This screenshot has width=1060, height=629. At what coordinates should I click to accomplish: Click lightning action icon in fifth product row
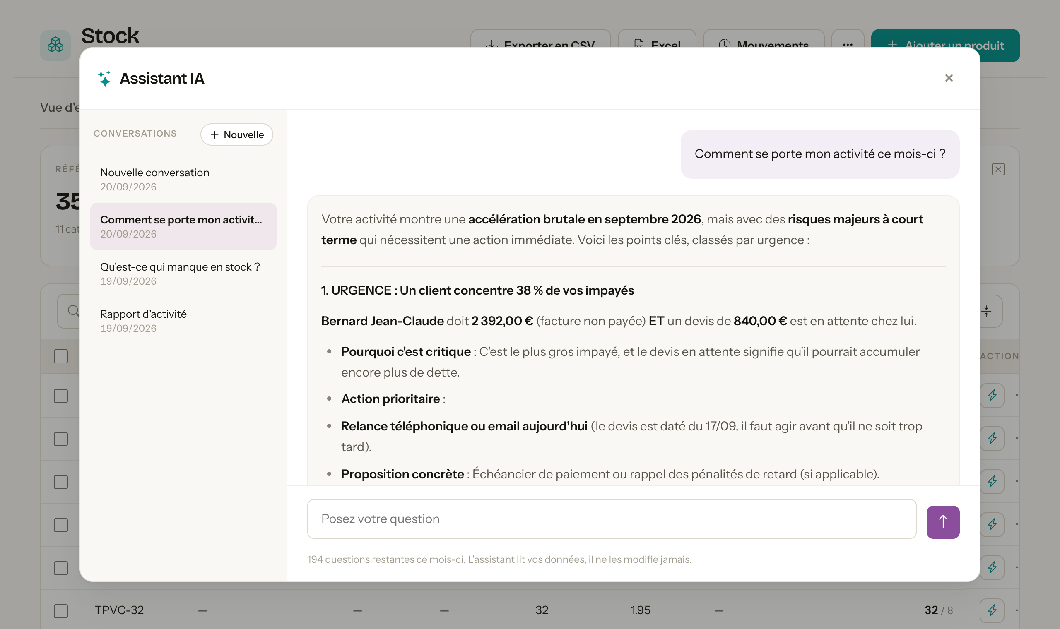coord(992,567)
